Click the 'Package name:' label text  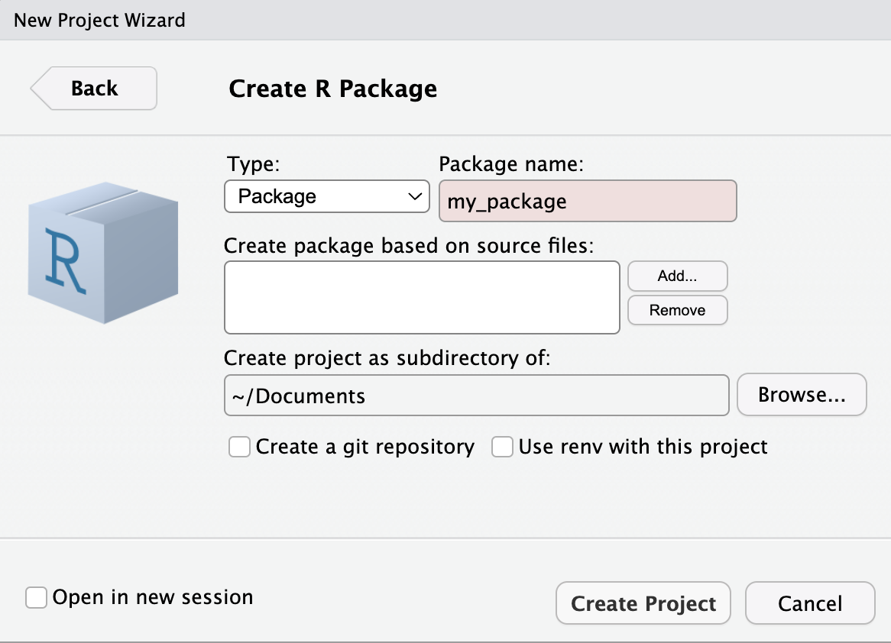point(510,164)
